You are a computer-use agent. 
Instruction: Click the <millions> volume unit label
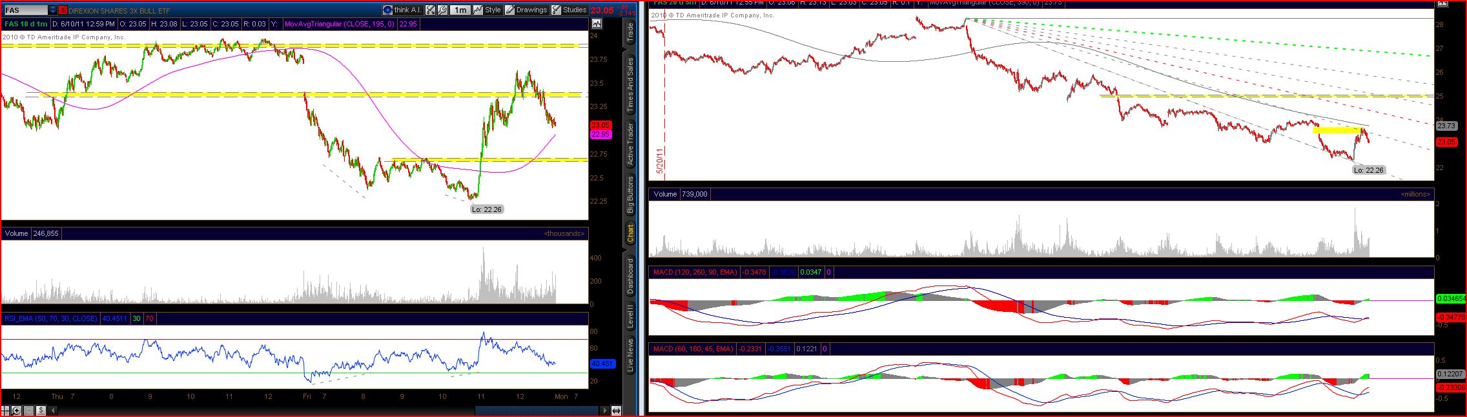coord(1415,194)
